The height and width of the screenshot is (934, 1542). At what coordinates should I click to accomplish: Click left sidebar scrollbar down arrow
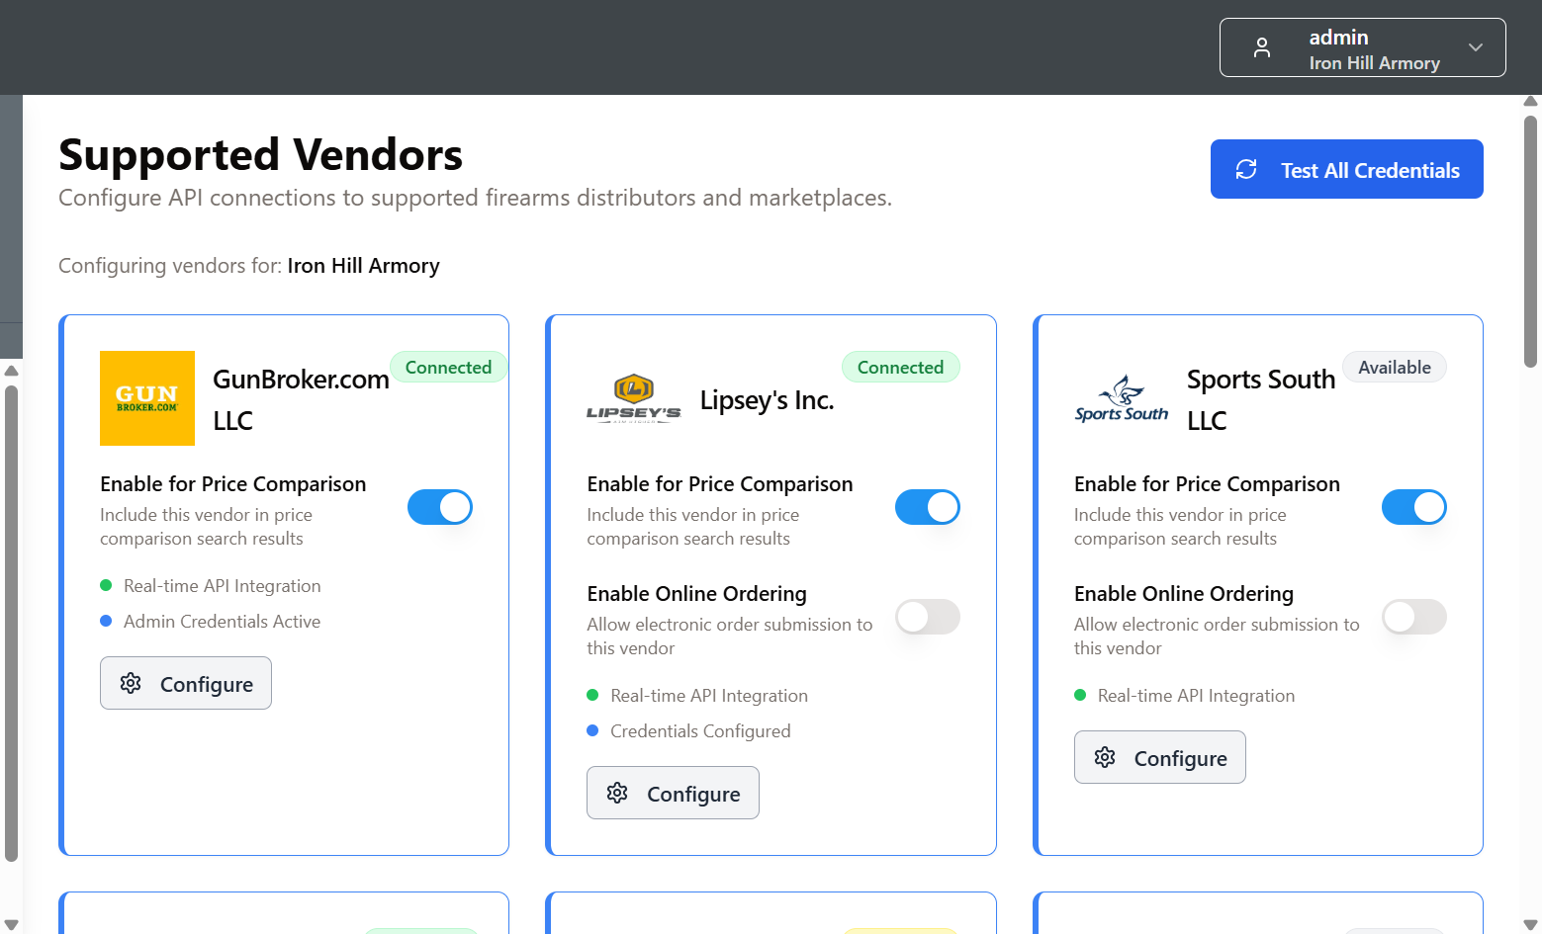11,925
